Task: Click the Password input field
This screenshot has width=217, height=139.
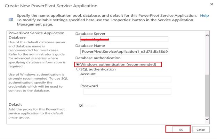Action: point(126,92)
